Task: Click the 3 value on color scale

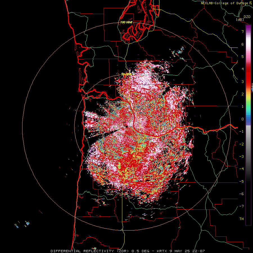Action: [x=243, y=82]
